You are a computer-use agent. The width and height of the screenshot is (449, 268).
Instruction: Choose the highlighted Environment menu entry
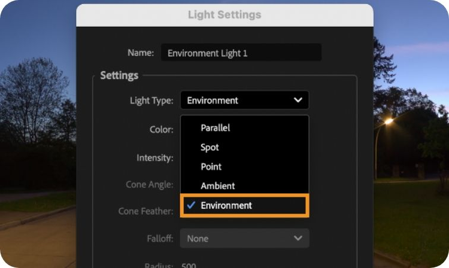coord(227,205)
